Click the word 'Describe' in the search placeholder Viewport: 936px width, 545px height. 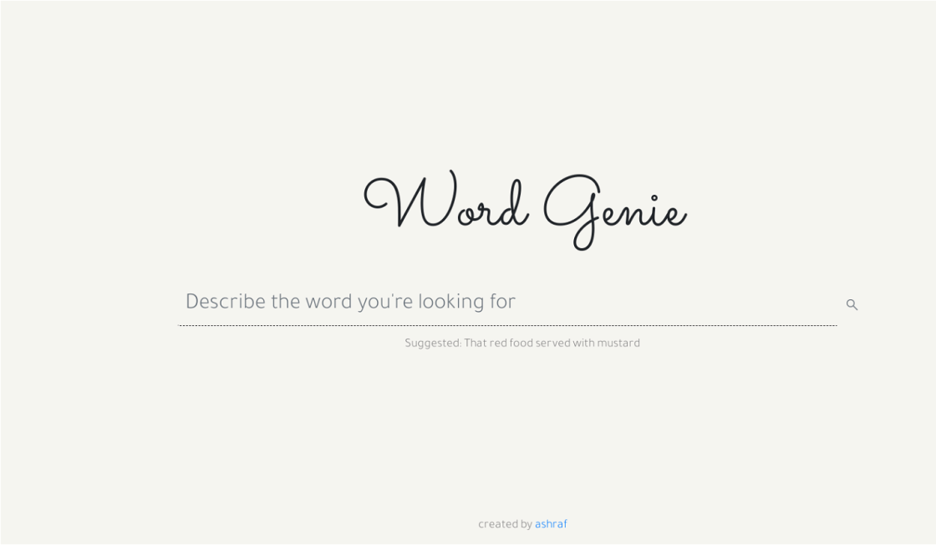coord(225,302)
